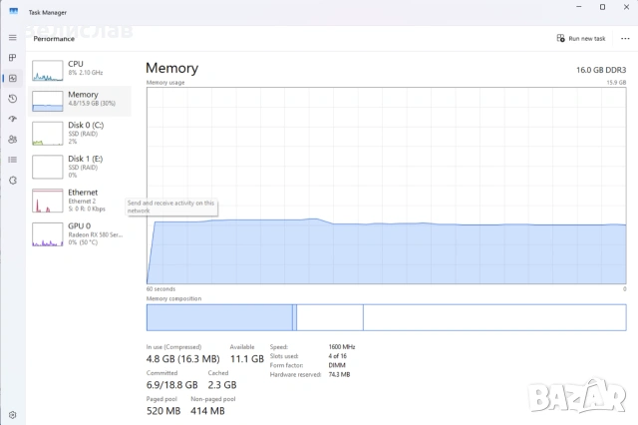638x425 pixels.
Task: Select Disk 0 (C:) in the list
Action: click(80, 133)
